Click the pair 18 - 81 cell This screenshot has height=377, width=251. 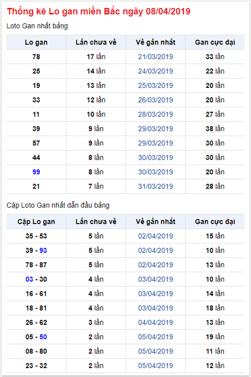pyautogui.click(x=36, y=308)
